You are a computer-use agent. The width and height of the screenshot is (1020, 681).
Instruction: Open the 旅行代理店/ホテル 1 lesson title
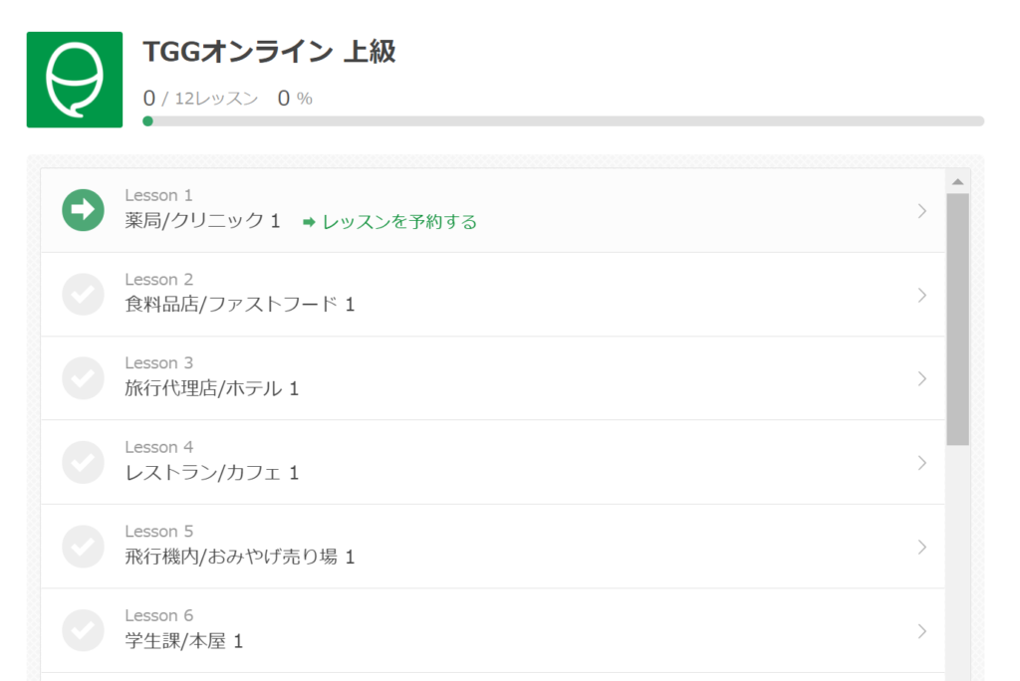211,388
